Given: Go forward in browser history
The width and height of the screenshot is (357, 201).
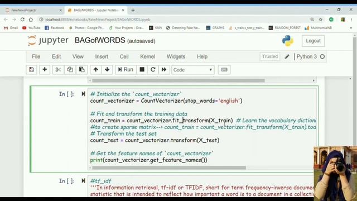Looking at the screenshot, I should coord(14,20).
